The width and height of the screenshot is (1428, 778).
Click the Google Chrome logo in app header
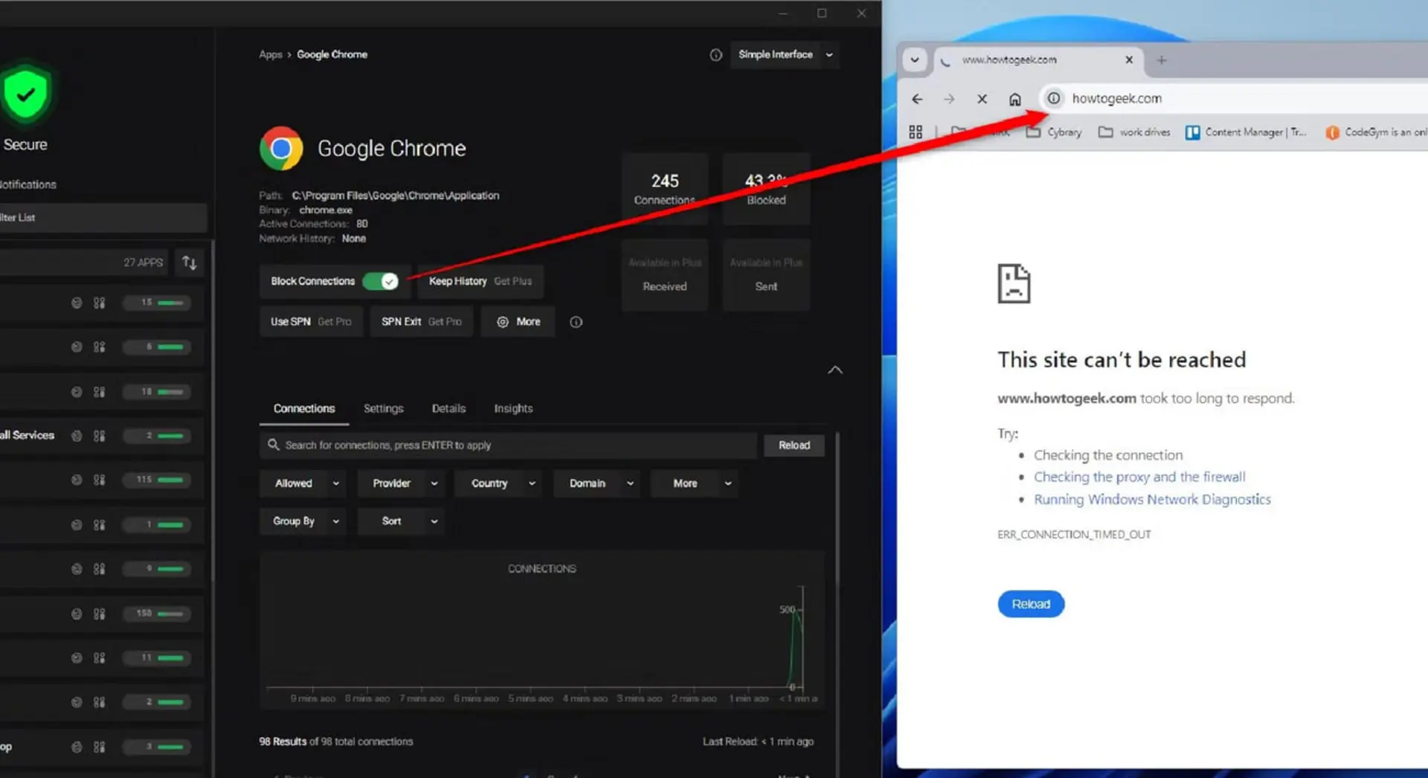coord(281,148)
